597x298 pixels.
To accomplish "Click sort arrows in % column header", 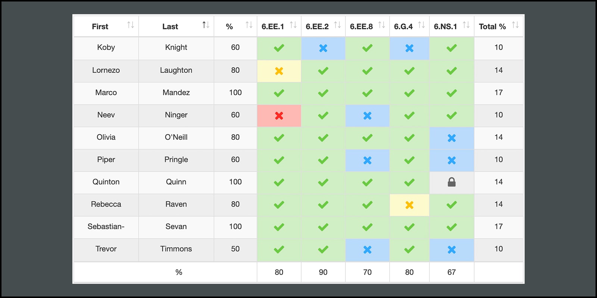I will point(249,25).
